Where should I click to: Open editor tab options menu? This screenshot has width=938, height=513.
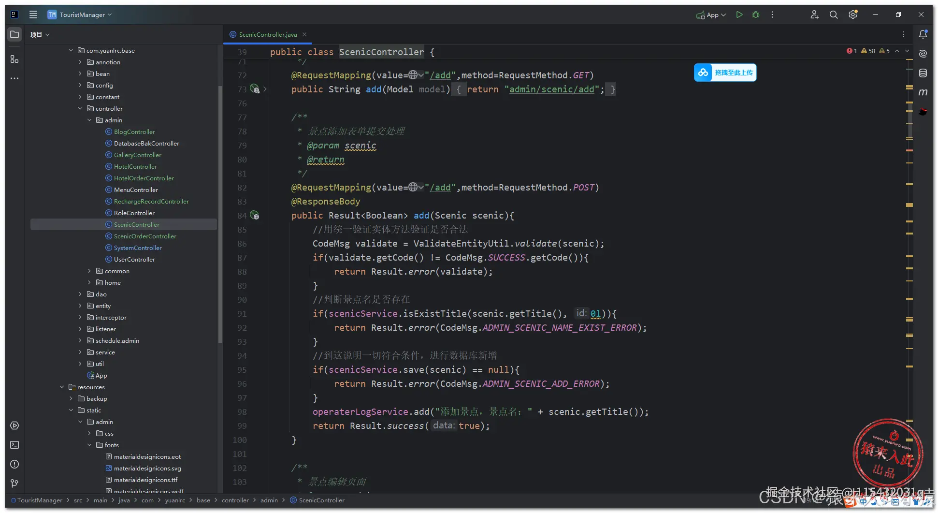pyautogui.click(x=904, y=34)
